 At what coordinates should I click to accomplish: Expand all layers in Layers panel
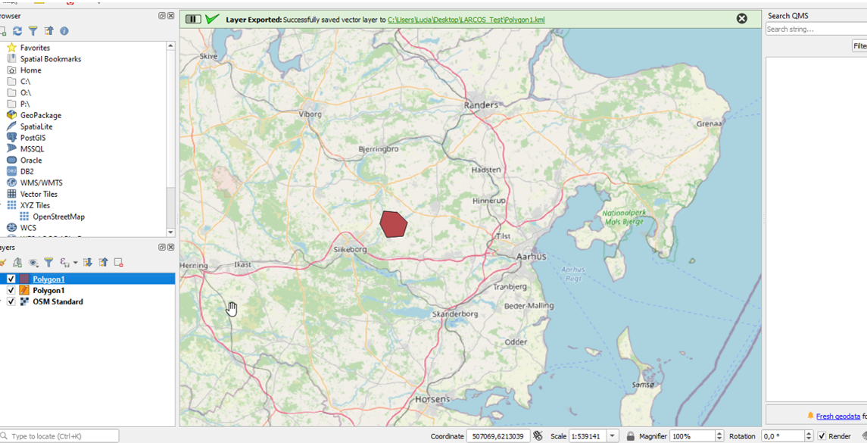87,262
